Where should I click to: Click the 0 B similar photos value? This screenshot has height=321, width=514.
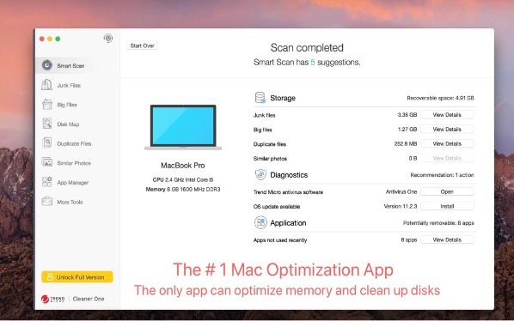(413, 159)
